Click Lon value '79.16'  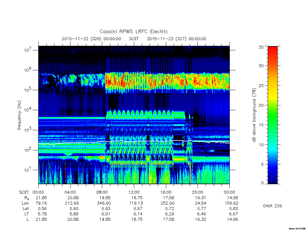41,203
